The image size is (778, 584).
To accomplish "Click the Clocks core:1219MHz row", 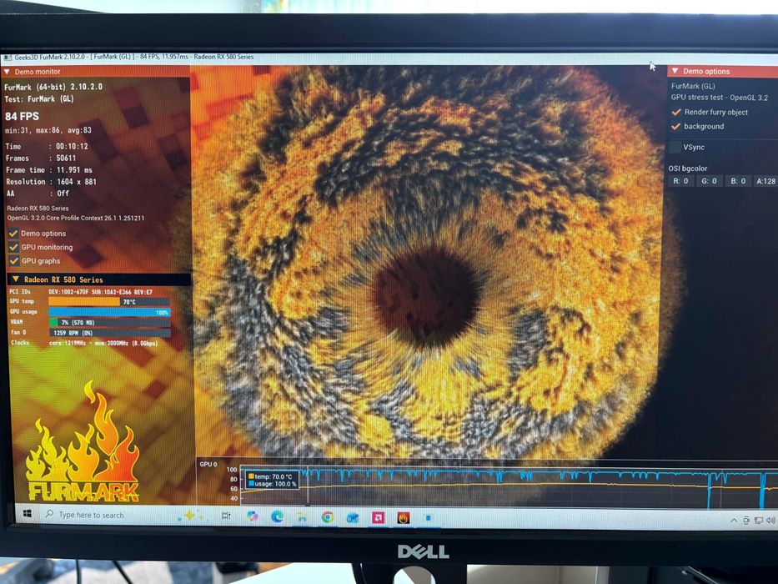I will coord(84,343).
